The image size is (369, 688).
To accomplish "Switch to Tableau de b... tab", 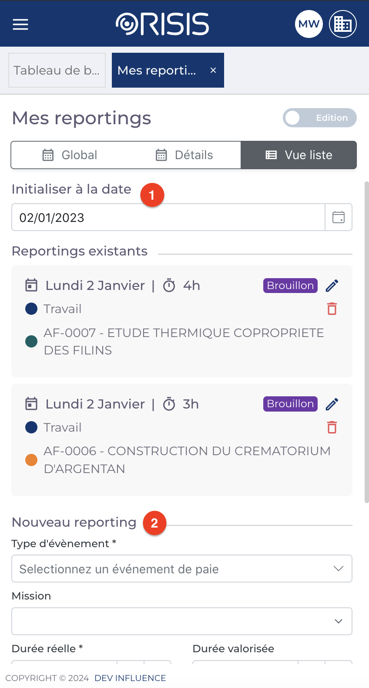I will click(57, 70).
